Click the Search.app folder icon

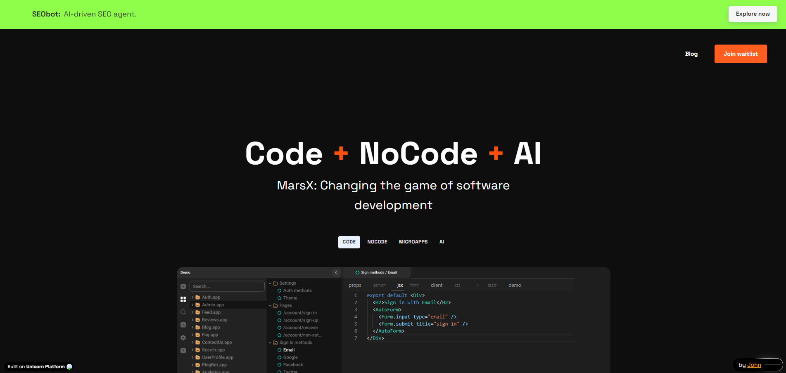pyautogui.click(x=198, y=350)
